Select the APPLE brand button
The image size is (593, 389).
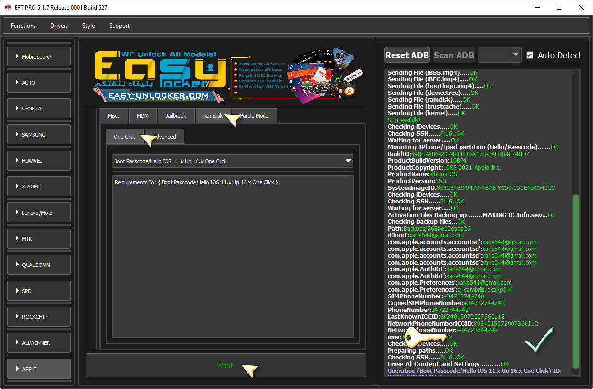tap(39, 369)
